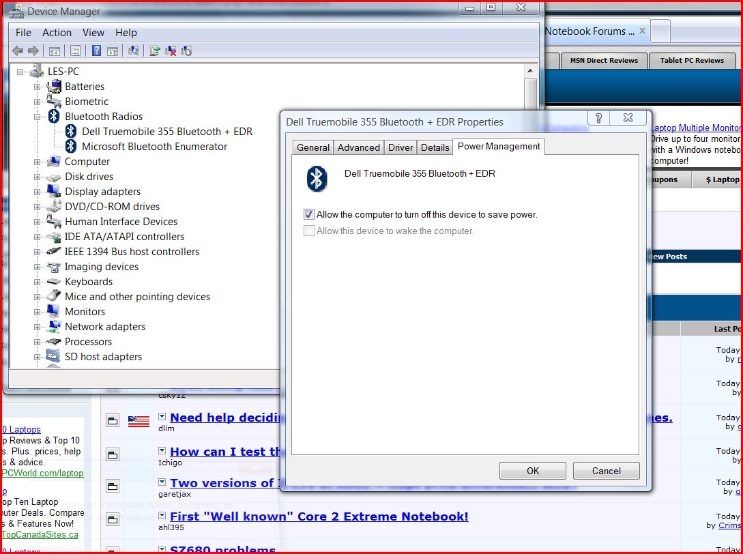The image size is (743, 554).
Task: Click scroll-up arrow of Device Manager tree scrollbar
Action: pos(530,71)
